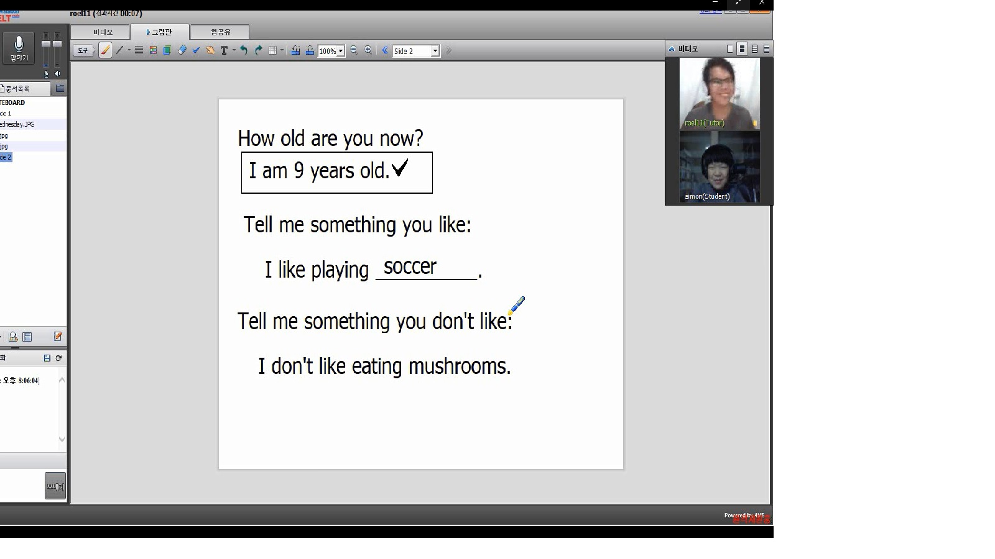Switch to the 비디오 tab

[x=103, y=32]
